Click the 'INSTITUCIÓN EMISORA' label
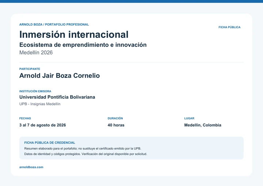Image resolution: width=263 pixels, height=186 pixels. click(35, 91)
